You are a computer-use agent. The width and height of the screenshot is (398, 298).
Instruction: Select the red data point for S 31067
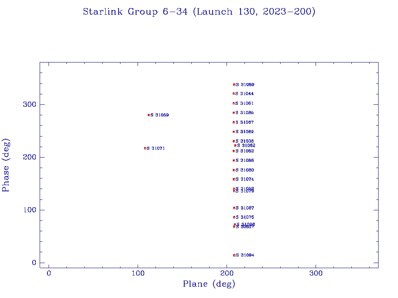(x=234, y=122)
